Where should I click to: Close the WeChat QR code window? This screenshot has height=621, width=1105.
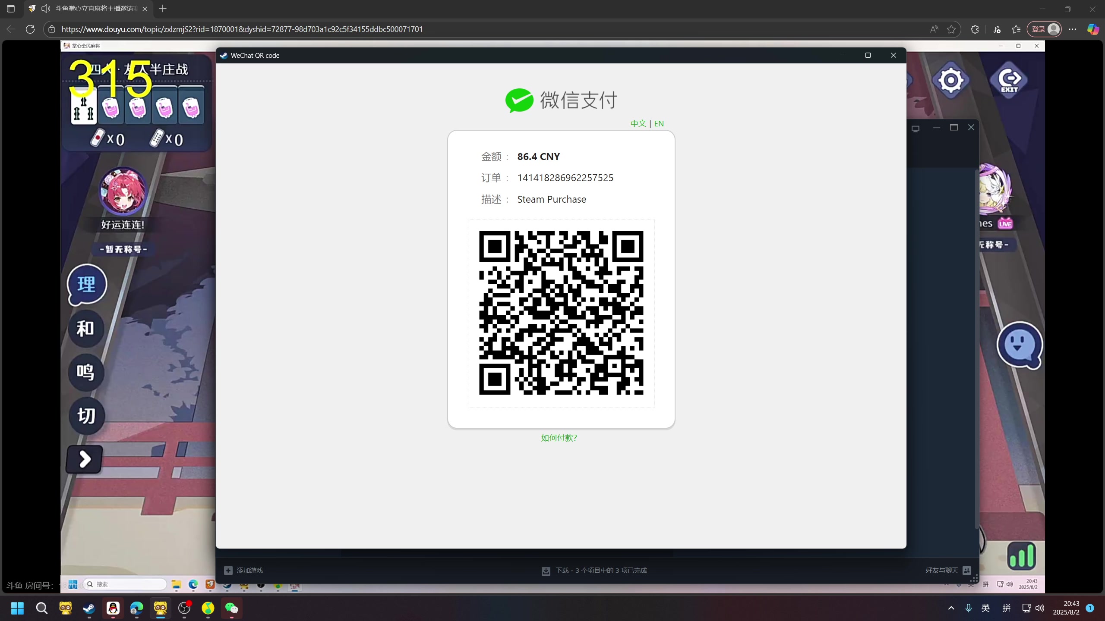pos(893,55)
